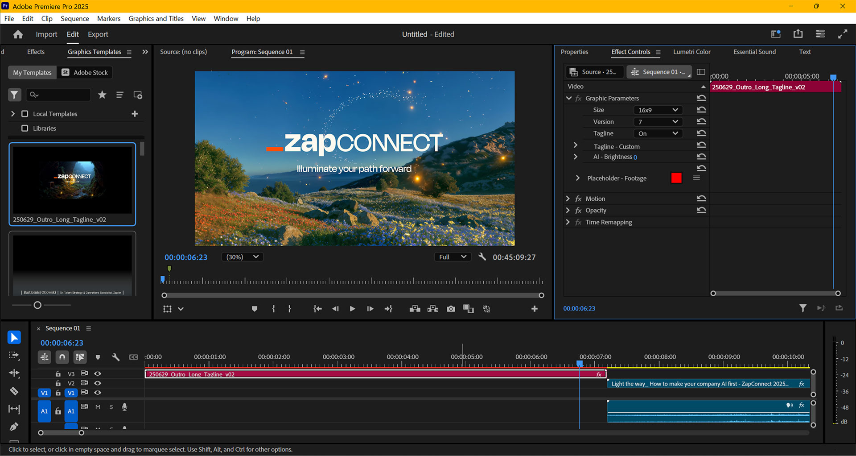
Task: Open the playback resolution Full dropdown
Action: 452,257
